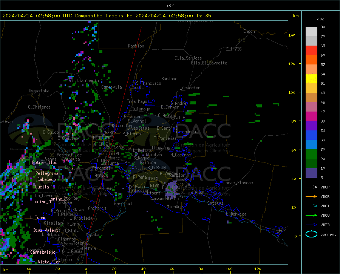Click the Villavicencio location label
Viewport: 340px width, 274px height.
[x=84, y=81]
